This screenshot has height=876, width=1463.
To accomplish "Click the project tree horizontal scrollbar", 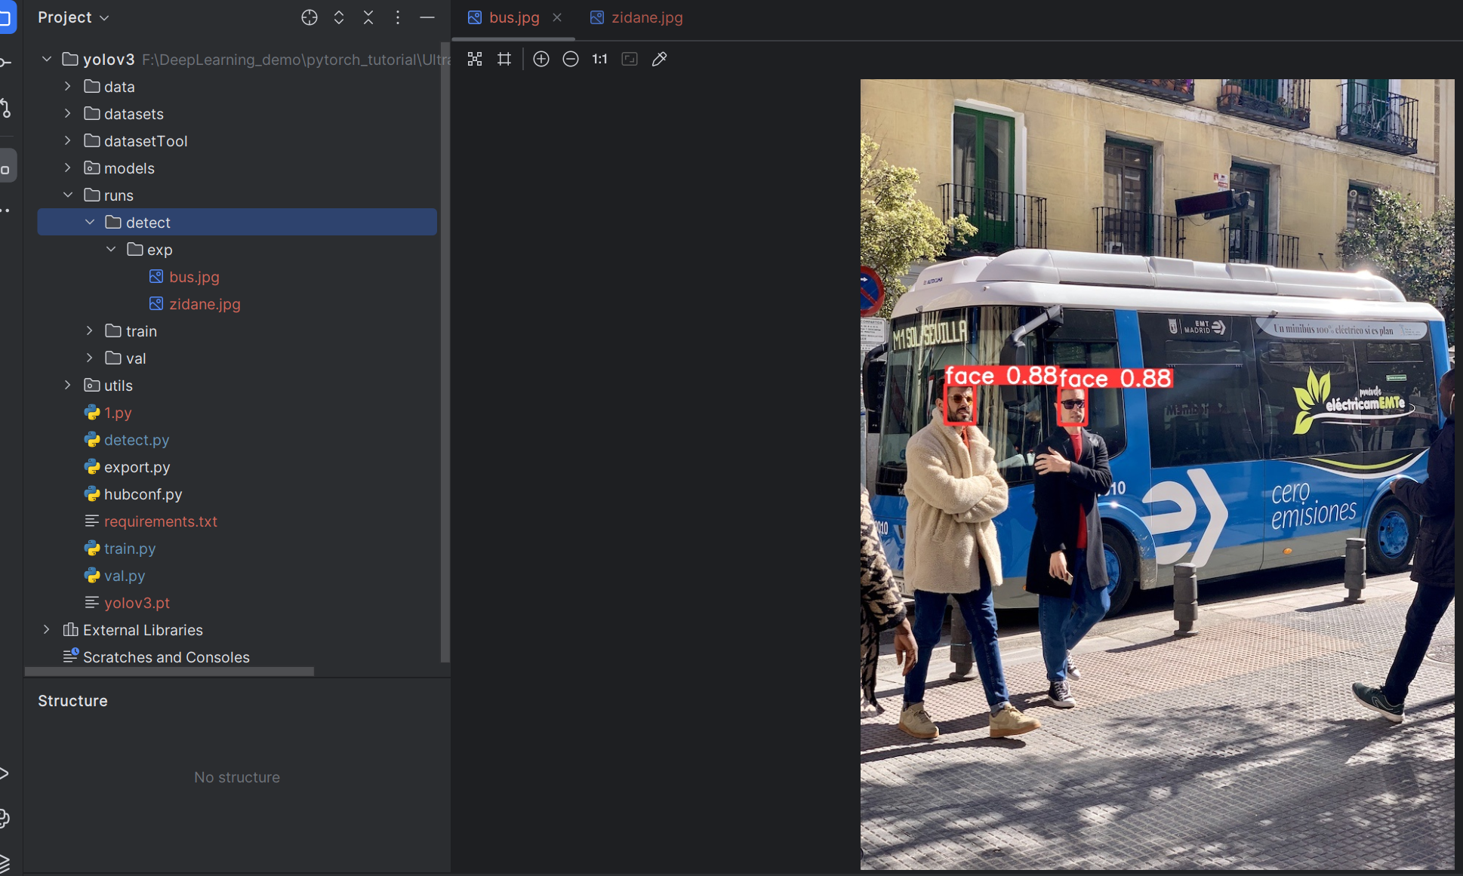I will [x=170, y=671].
